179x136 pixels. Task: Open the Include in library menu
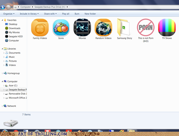[29, 14]
